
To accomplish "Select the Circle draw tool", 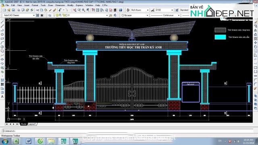I will click(2, 47).
